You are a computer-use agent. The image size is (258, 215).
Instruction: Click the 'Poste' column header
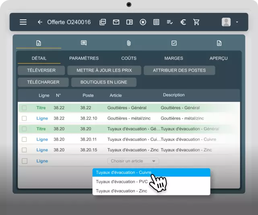[88, 95]
